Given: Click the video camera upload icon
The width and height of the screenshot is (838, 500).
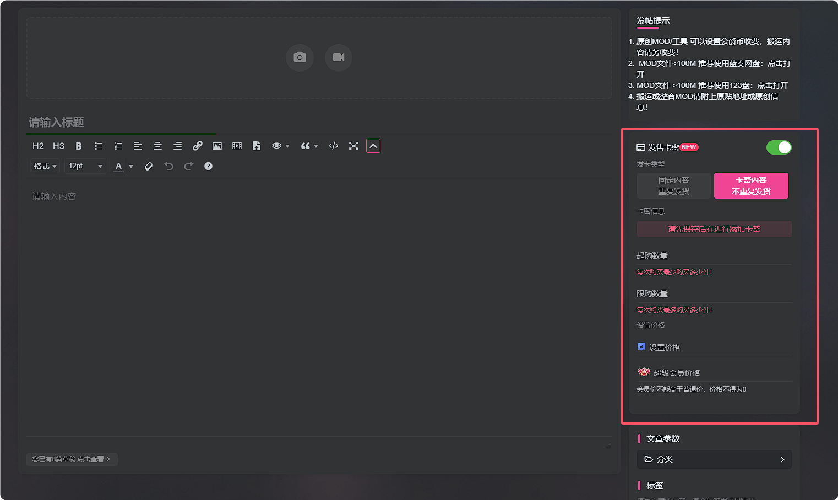Looking at the screenshot, I should click(x=339, y=57).
